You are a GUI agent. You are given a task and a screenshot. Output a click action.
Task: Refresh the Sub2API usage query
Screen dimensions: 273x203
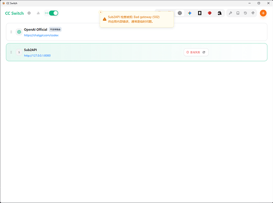204,52
